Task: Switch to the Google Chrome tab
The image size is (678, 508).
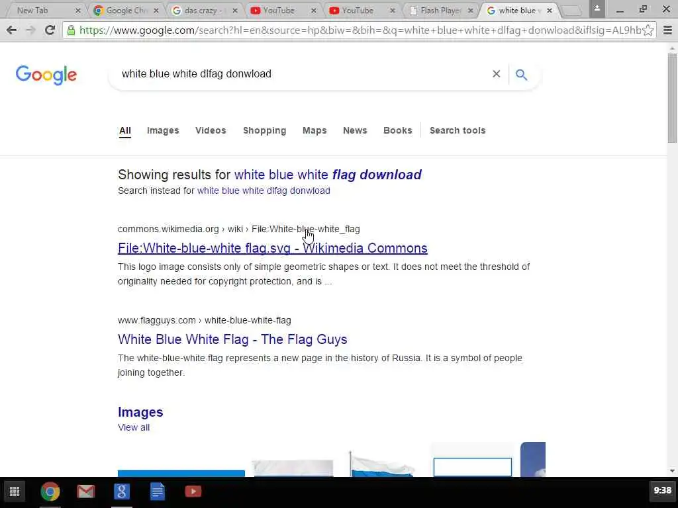Action: (x=126, y=11)
